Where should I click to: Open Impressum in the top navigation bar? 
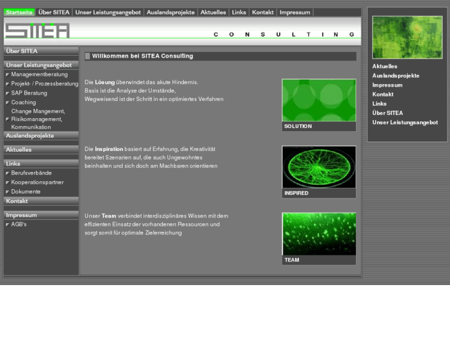(x=295, y=12)
